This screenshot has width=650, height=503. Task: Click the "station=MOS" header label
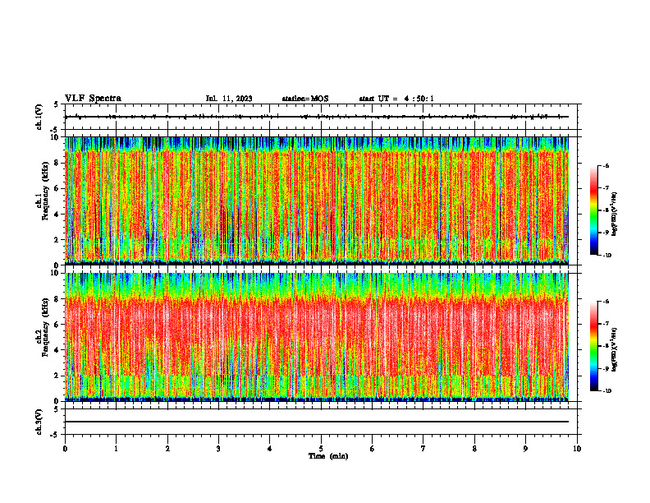tap(305, 99)
